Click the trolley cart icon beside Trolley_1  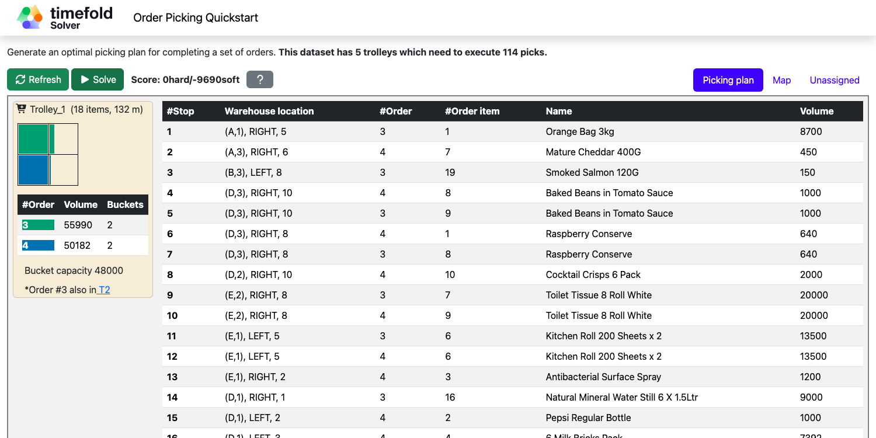tap(22, 109)
